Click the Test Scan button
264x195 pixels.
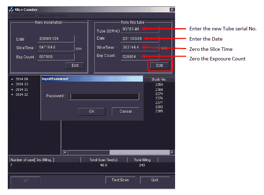(120, 180)
